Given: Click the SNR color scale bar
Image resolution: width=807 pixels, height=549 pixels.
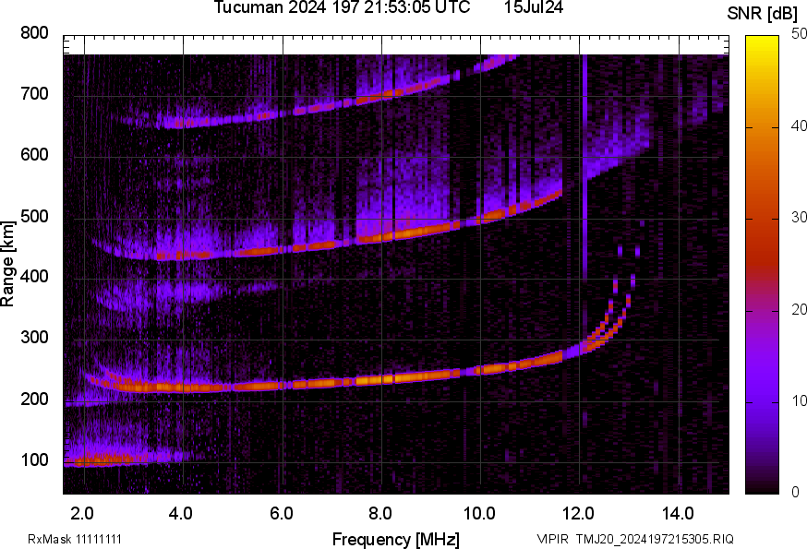Looking at the screenshot, I should pyautogui.click(x=762, y=265).
